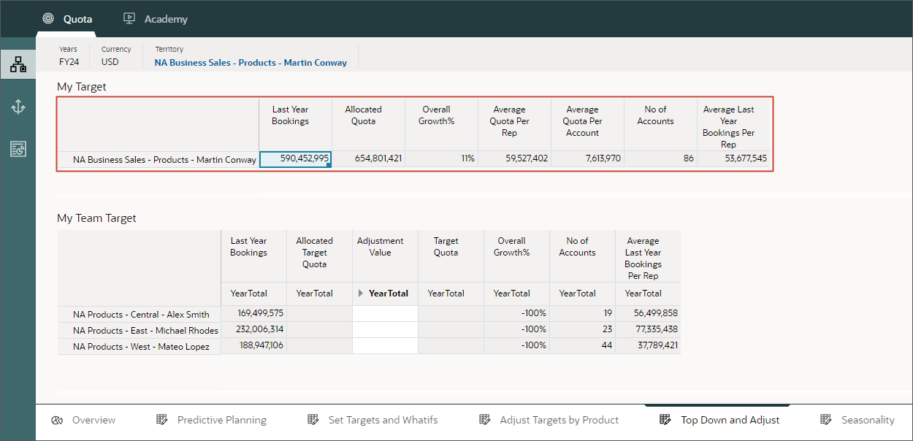Click Adjustment Value cell for Mateo Lopez
This screenshot has height=441, width=913.
click(385, 346)
